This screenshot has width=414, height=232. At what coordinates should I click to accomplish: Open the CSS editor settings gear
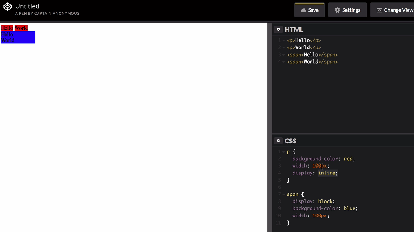[x=278, y=141]
